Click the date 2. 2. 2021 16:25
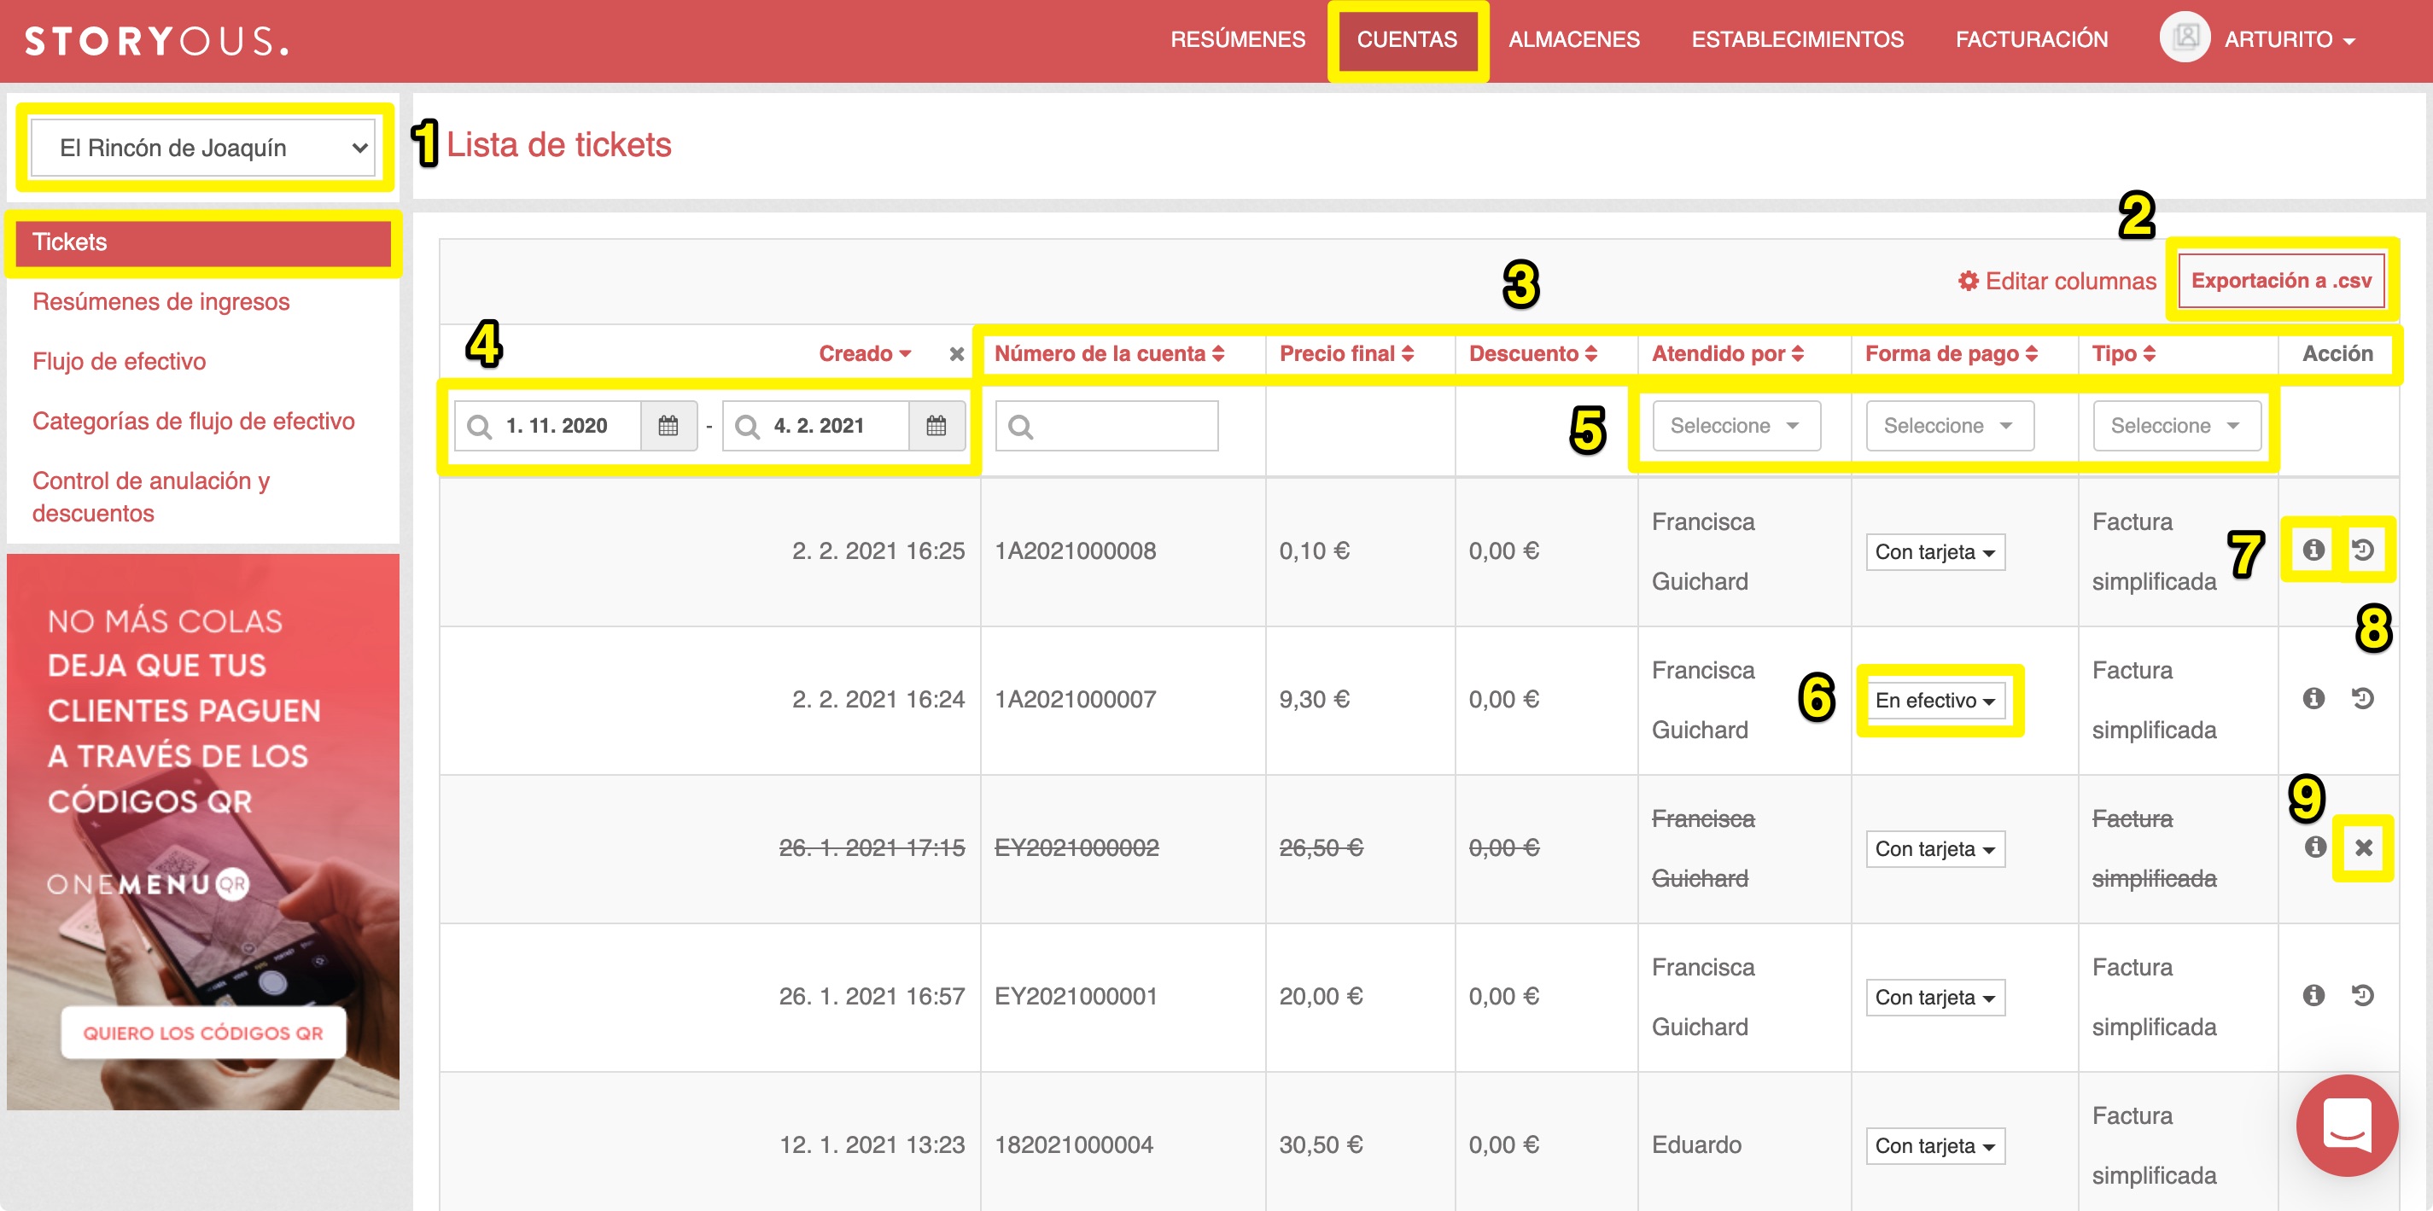Viewport: 2433px width, 1211px height. (x=878, y=551)
